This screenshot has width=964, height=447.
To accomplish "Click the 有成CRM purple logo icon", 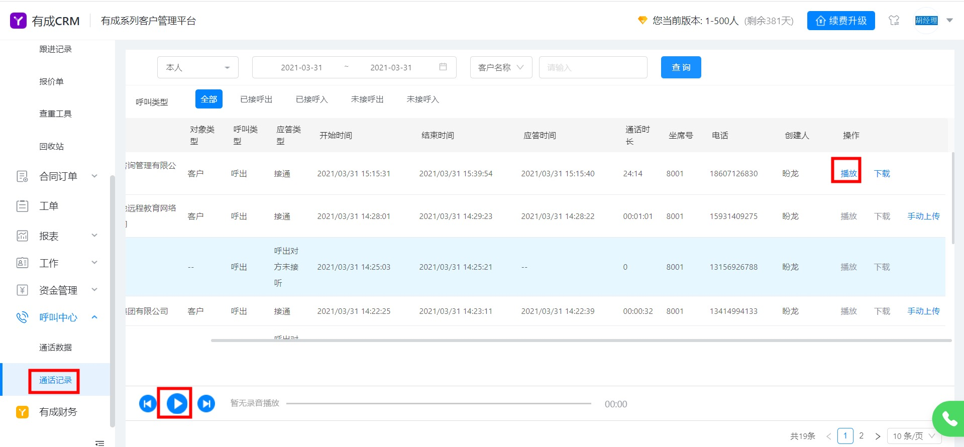I will [18, 21].
